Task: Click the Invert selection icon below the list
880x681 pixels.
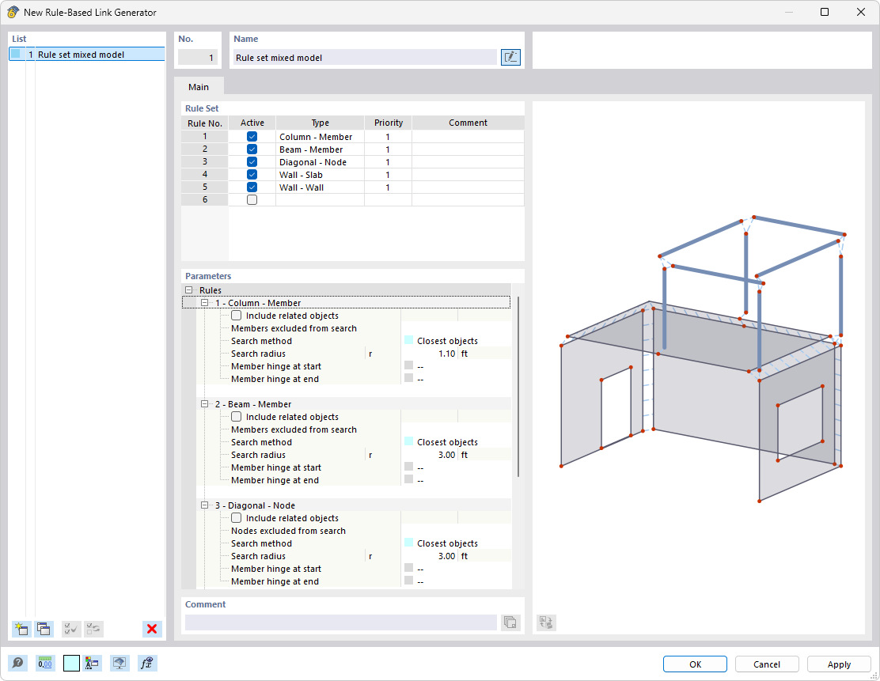Action: [93, 629]
